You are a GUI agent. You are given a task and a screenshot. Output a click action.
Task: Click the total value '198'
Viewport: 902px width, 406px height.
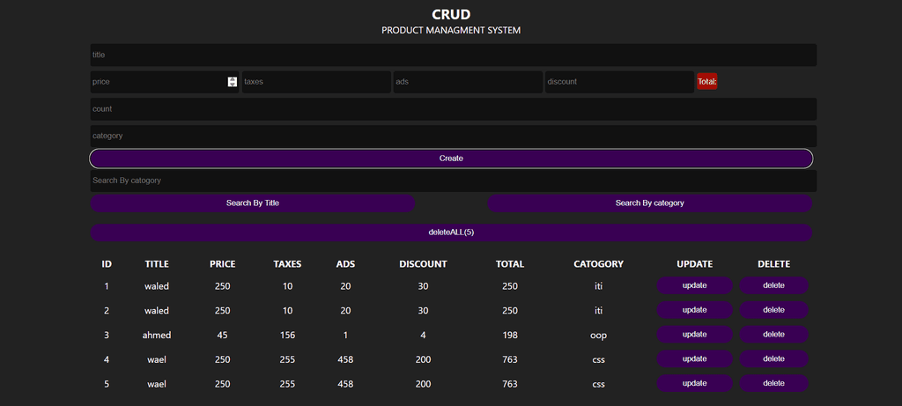510,335
